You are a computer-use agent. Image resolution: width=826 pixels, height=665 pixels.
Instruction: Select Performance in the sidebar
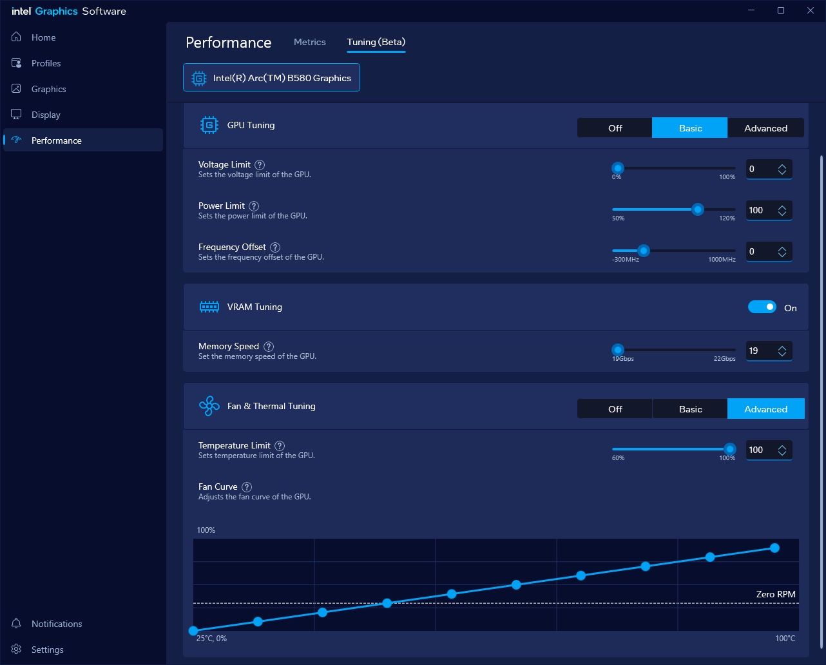point(82,140)
